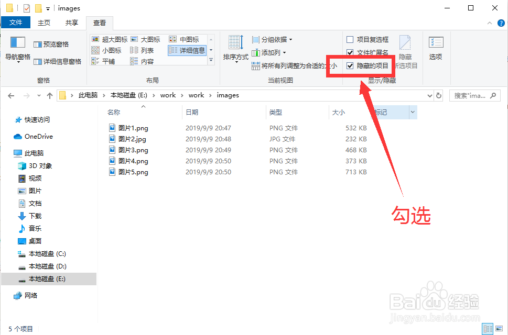Open the 文件 menu

tap(16, 23)
